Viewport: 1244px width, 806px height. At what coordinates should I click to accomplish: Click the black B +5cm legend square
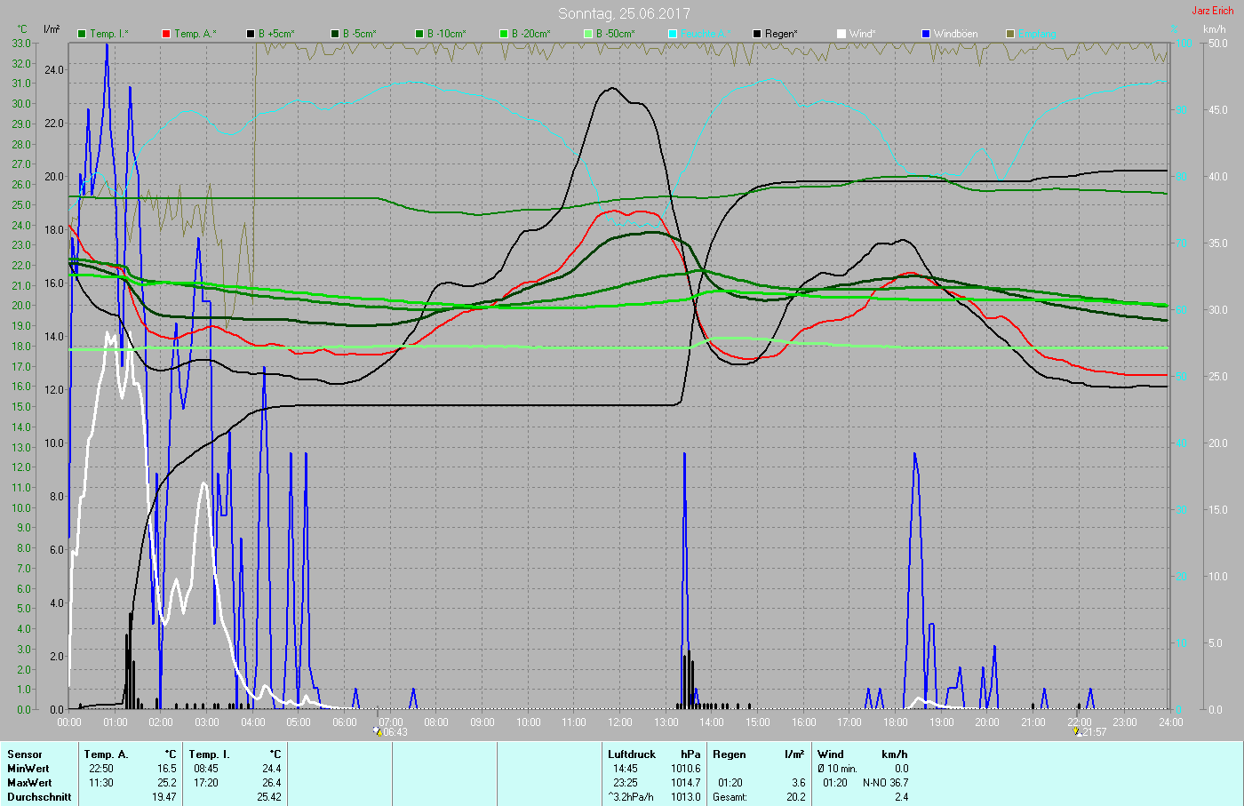pos(251,34)
